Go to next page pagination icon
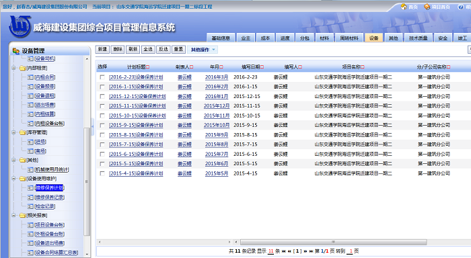This screenshot has height=258, width=471. pos(305,251)
